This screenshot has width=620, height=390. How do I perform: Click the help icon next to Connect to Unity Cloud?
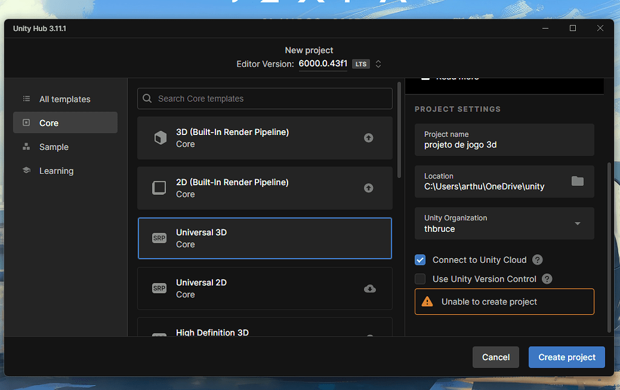[x=537, y=260]
